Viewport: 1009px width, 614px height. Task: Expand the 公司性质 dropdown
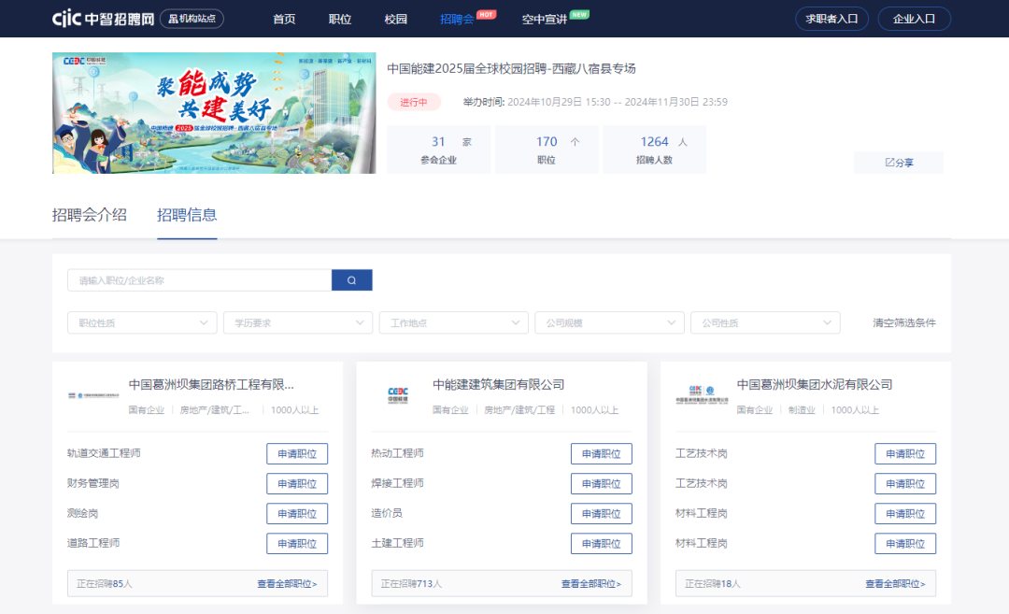coord(765,323)
